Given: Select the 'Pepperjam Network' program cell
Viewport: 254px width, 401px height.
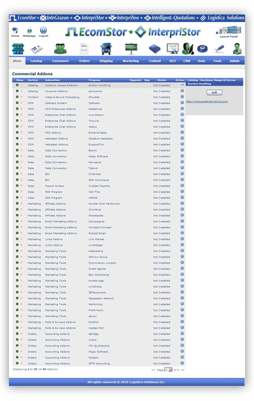Looking at the screenshot, I should point(101,298).
